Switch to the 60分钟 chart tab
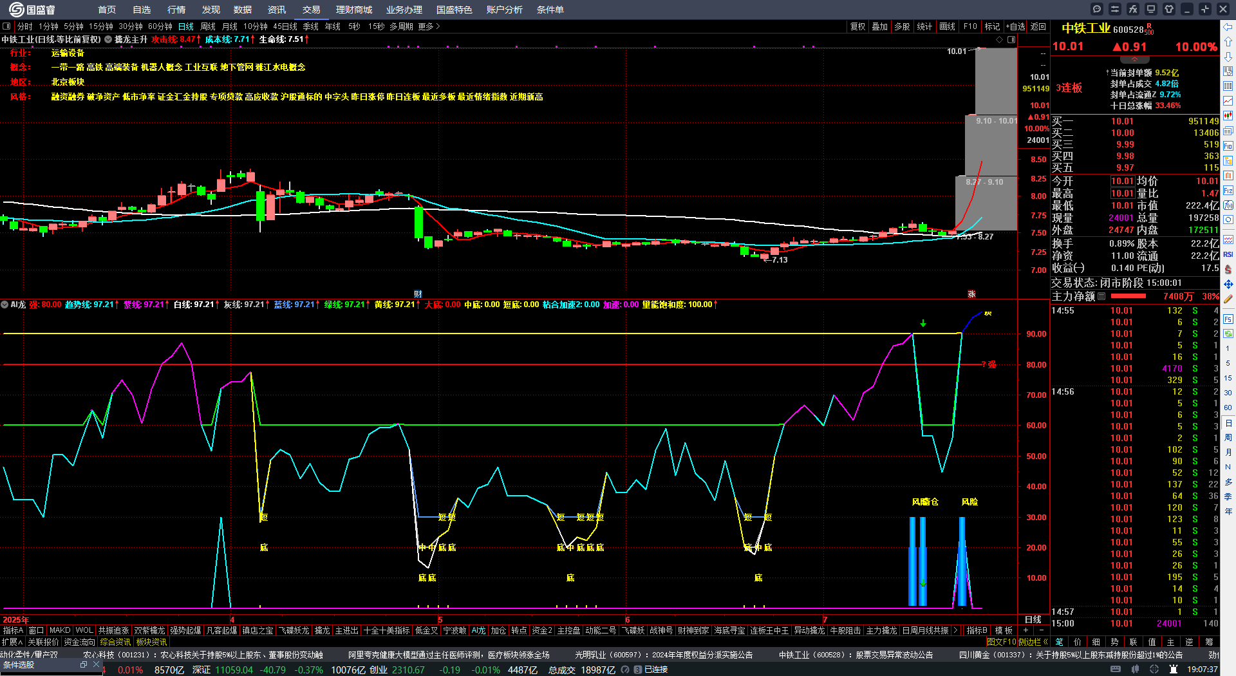This screenshot has height=676, width=1236. pyautogui.click(x=160, y=26)
